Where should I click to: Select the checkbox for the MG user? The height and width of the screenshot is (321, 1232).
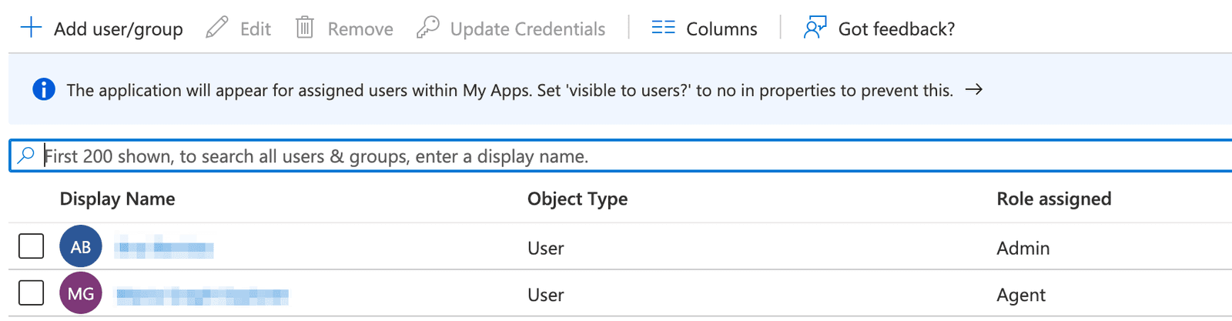32,293
